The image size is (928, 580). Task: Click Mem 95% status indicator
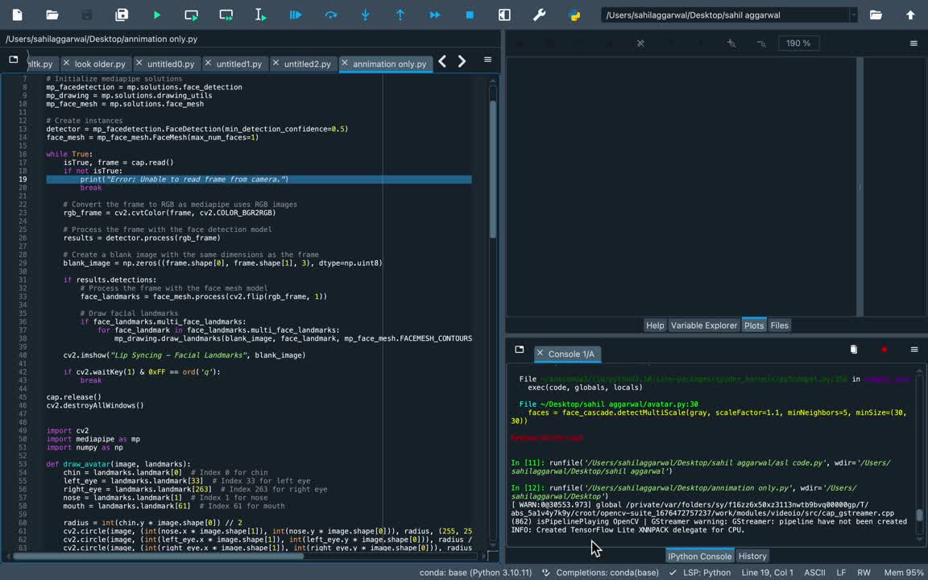[903, 573]
